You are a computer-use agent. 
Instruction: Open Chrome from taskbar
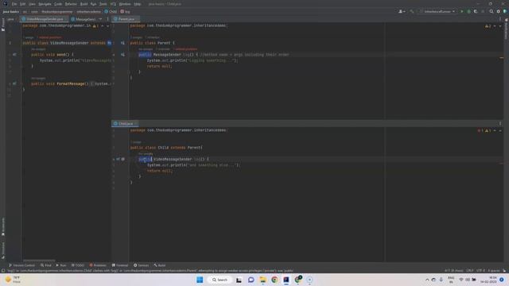(274, 280)
